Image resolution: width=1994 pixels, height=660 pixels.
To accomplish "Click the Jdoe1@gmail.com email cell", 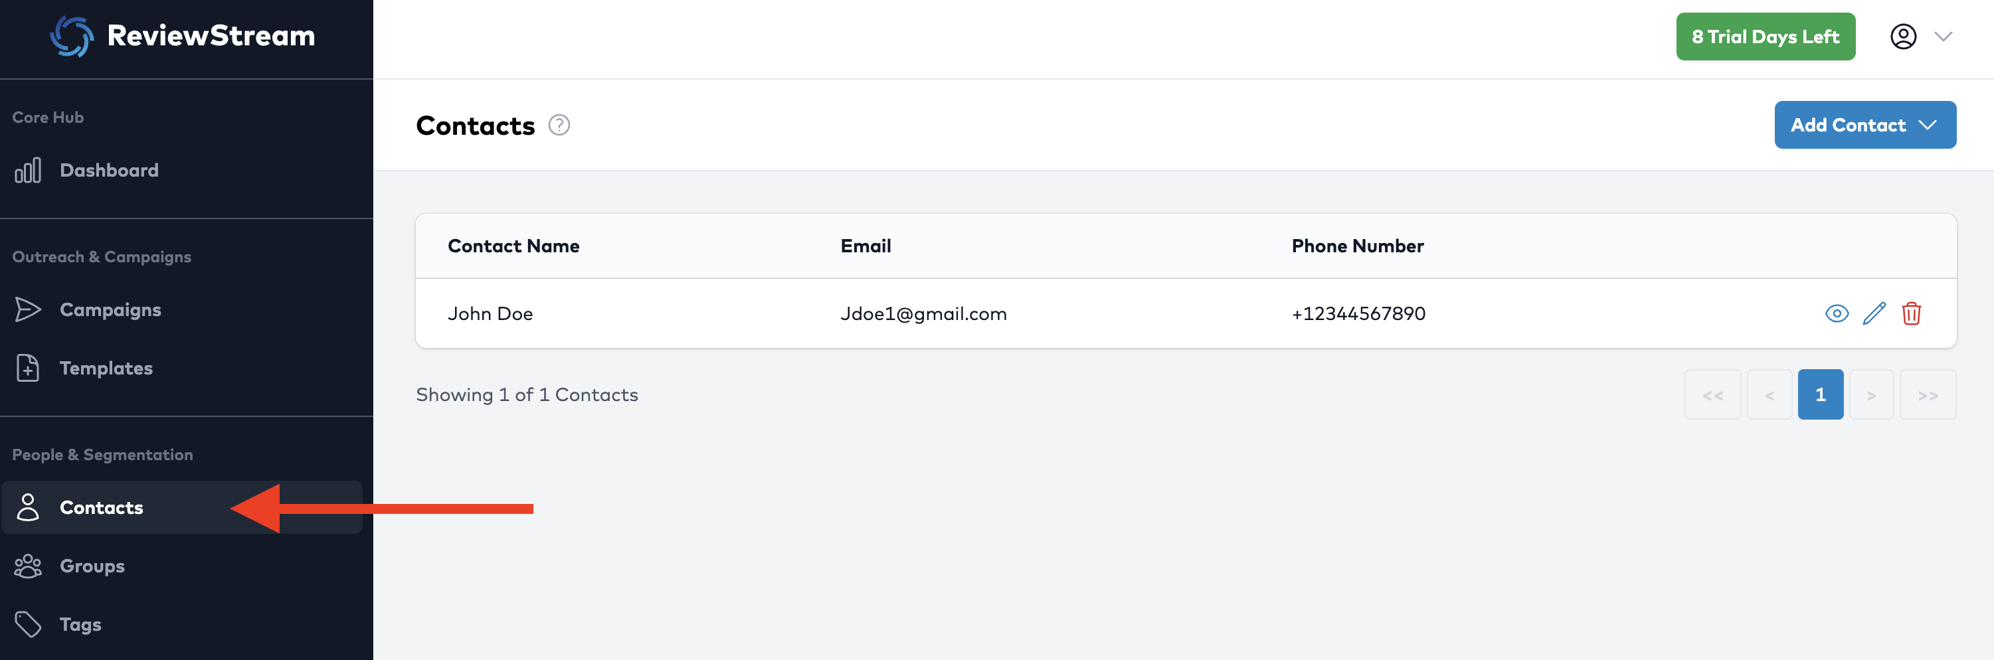I will coord(923,313).
